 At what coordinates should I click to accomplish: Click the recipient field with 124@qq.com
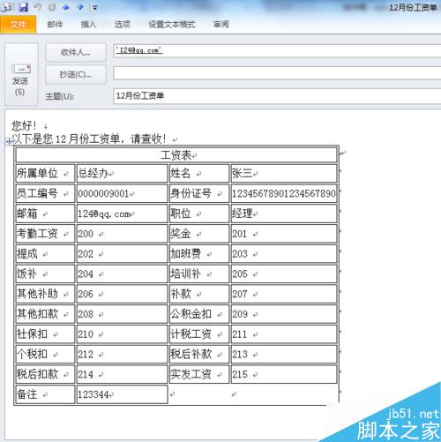pos(277,50)
